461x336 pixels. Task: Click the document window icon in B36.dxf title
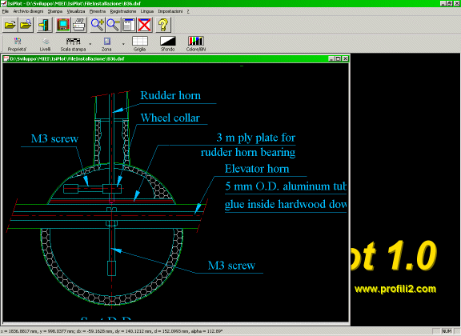pos(6,58)
